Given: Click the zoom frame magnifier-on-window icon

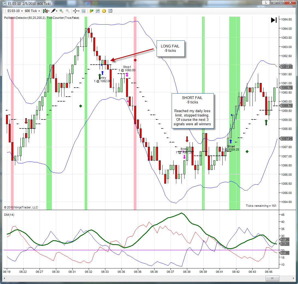Looking at the screenshot, I should (84, 11).
